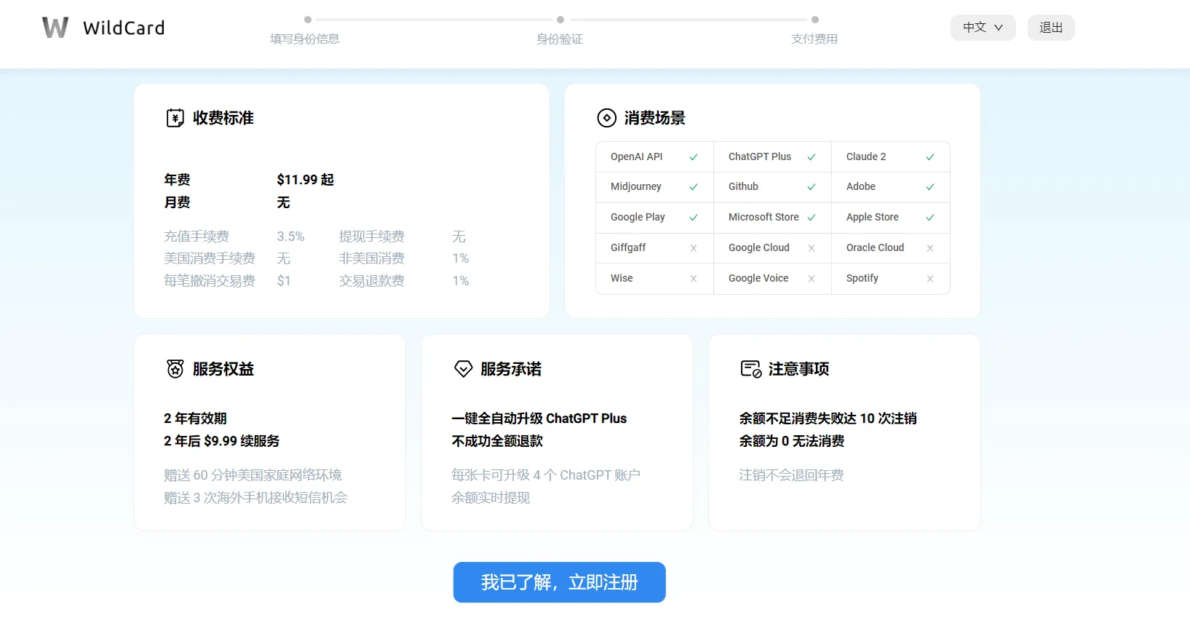Click the checkmark next to OpenAI API
This screenshot has height=623, width=1190.
click(x=694, y=157)
